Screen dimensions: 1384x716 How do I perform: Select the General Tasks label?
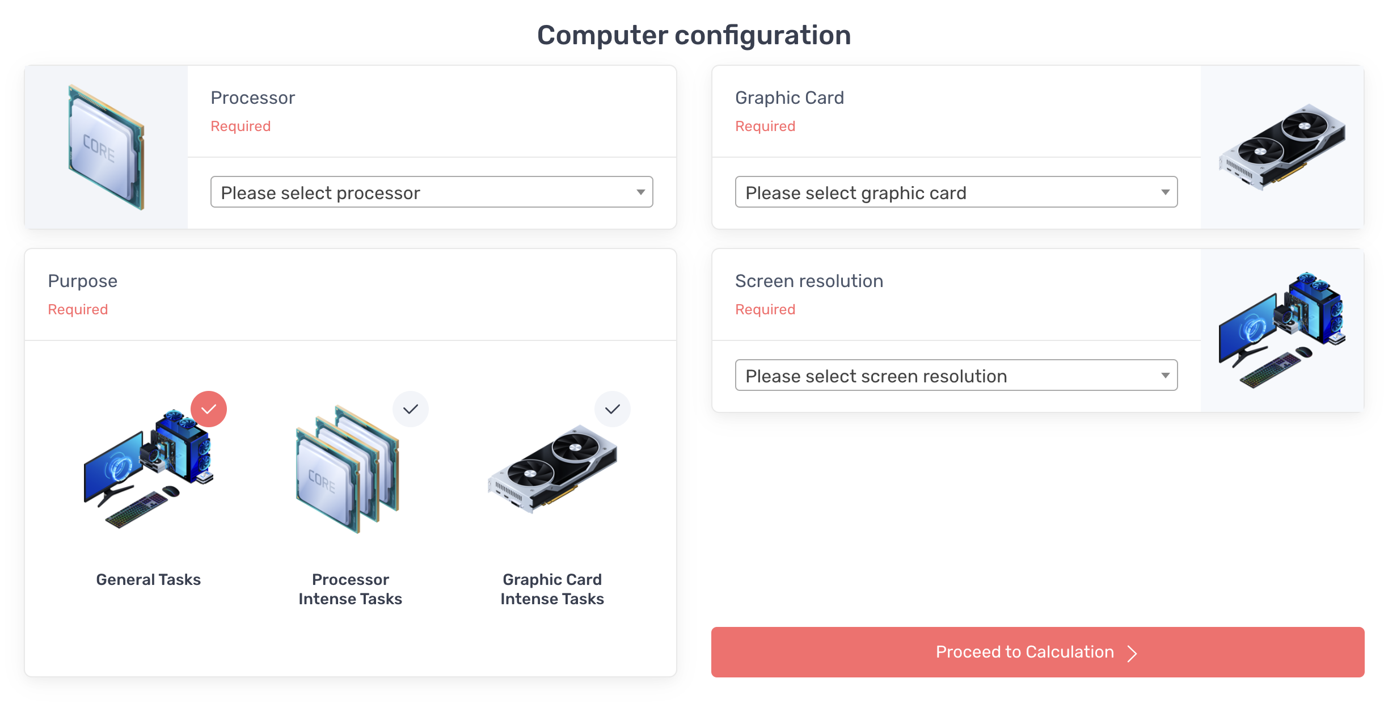(x=149, y=579)
